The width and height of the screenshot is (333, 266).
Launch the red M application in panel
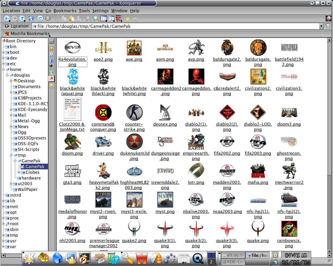click(142, 259)
